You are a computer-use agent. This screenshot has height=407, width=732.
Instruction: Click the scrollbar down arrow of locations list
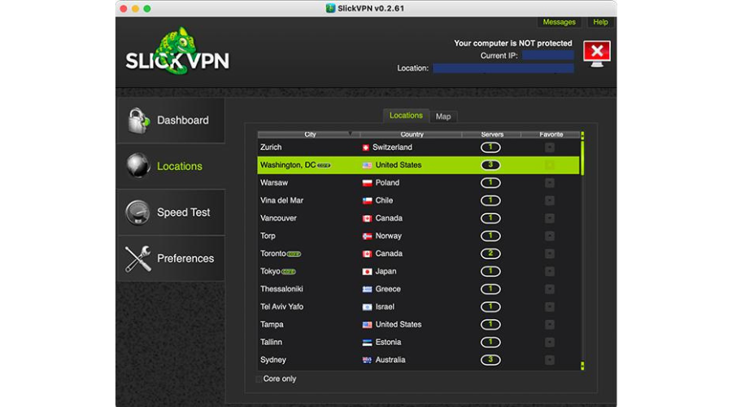tap(582, 365)
